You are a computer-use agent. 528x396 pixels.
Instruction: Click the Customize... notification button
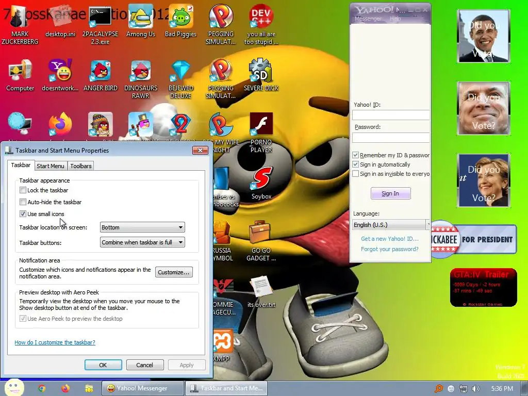[174, 272]
